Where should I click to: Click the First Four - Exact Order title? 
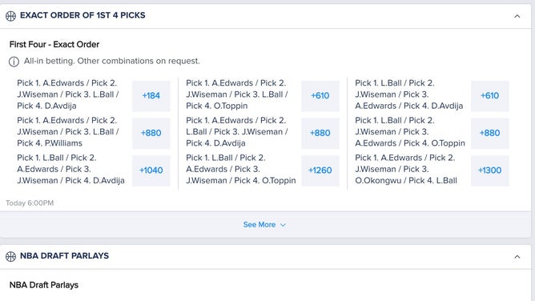coord(54,44)
